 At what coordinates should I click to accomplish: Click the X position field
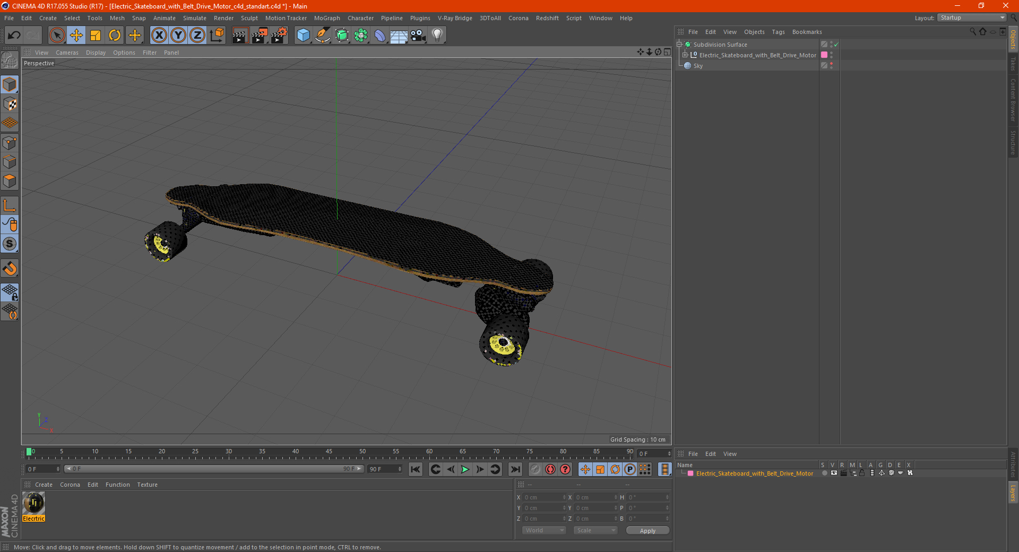pos(543,497)
